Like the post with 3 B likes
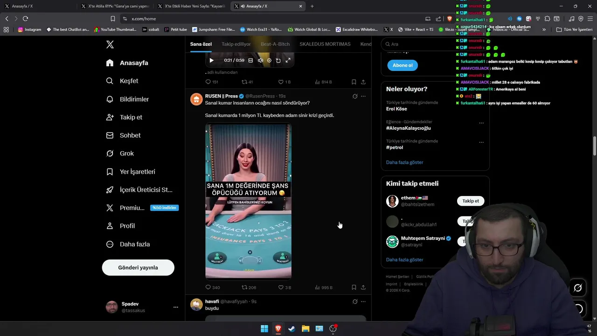Image resolution: width=597 pixels, height=336 pixels. pos(285,287)
